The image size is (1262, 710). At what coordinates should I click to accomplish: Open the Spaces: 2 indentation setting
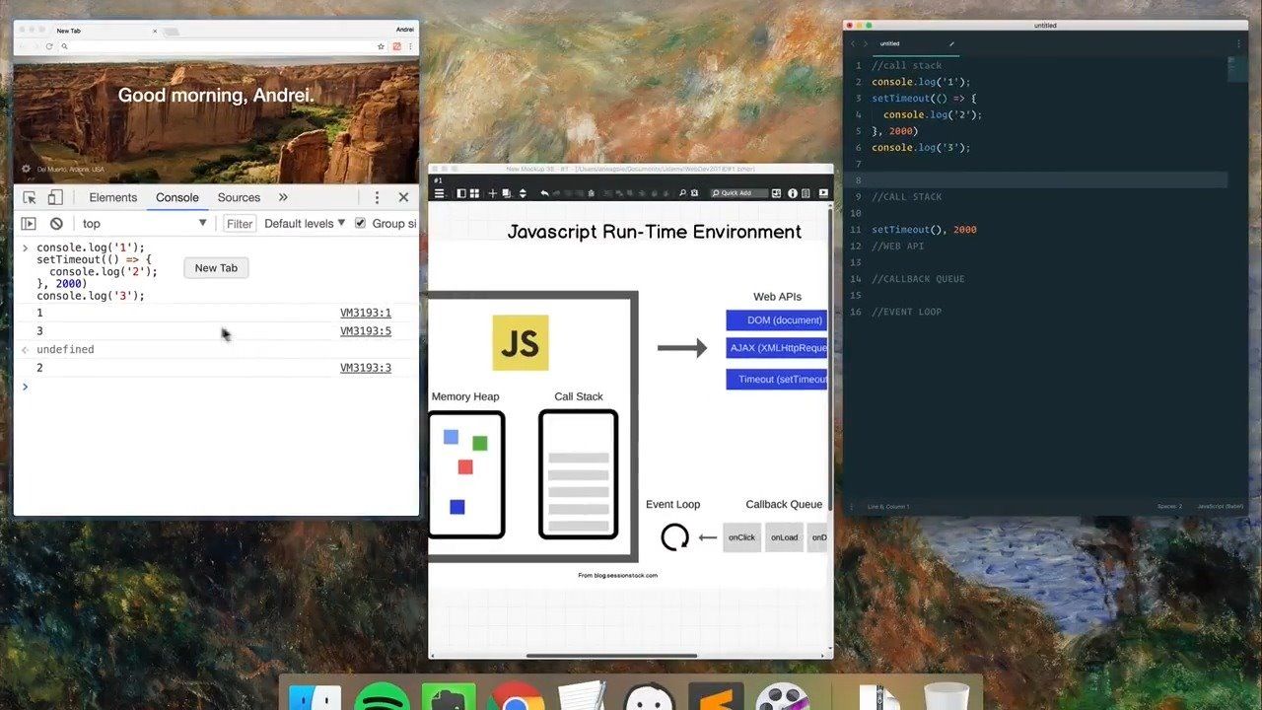click(x=1169, y=506)
